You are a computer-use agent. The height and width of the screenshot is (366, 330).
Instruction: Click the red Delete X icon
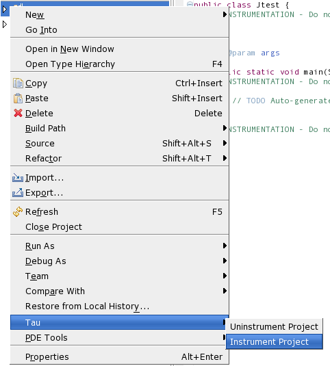pyautogui.click(x=18, y=113)
